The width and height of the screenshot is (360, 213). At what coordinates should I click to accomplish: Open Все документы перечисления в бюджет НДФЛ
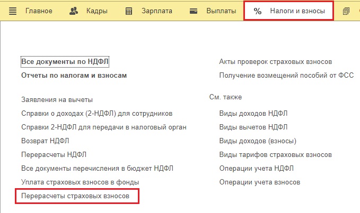point(97,169)
